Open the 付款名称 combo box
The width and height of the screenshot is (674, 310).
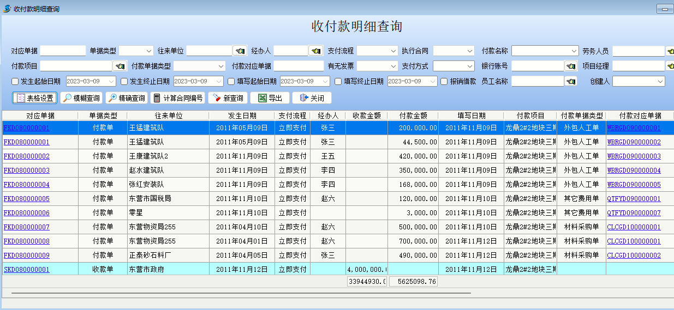pos(545,51)
